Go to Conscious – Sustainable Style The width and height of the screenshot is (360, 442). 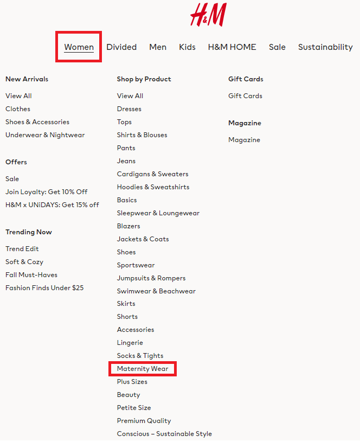164,434
